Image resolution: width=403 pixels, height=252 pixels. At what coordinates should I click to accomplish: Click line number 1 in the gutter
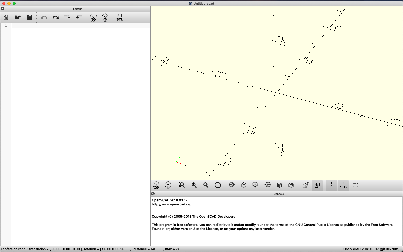(6, 25)
